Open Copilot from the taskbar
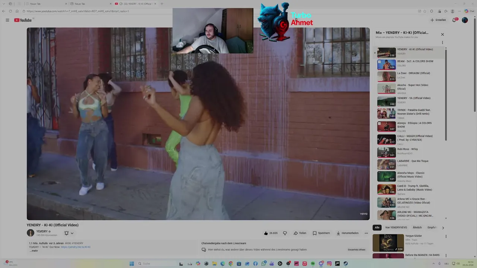This screenshot has height=268, width=477. (198, 264)
